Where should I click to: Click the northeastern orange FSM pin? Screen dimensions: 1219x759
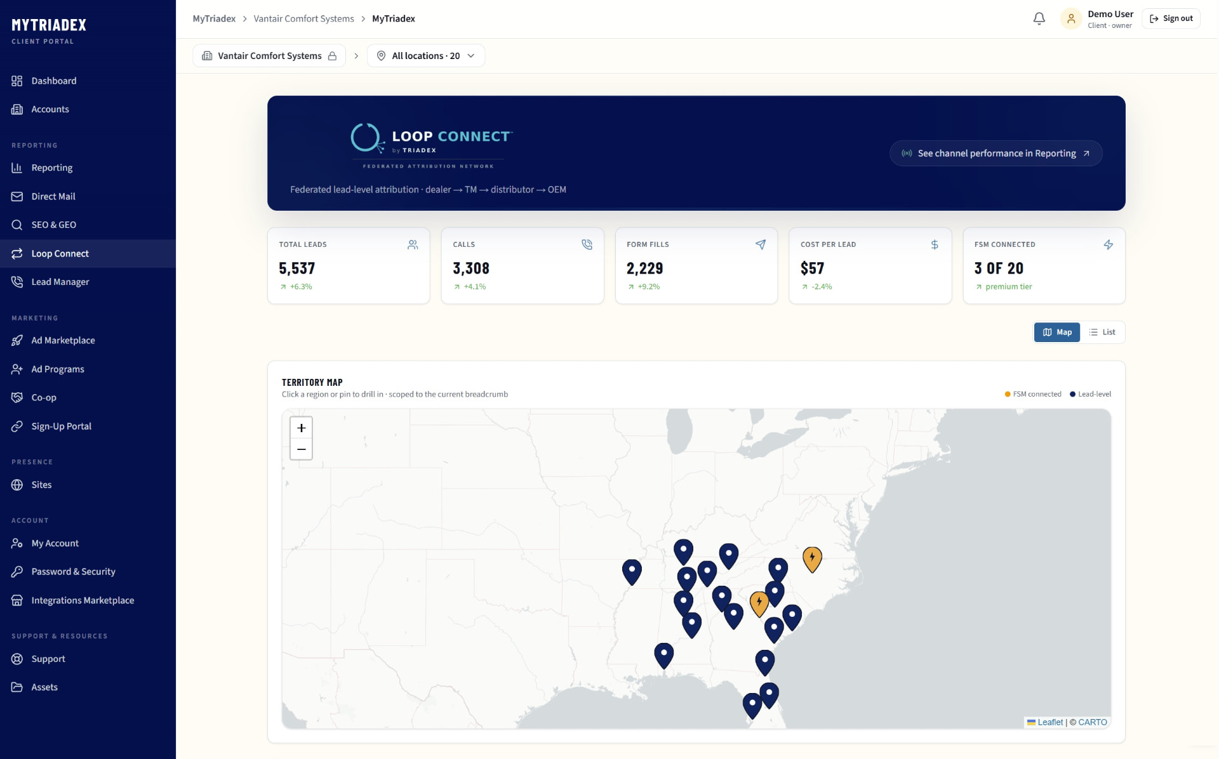812,559
